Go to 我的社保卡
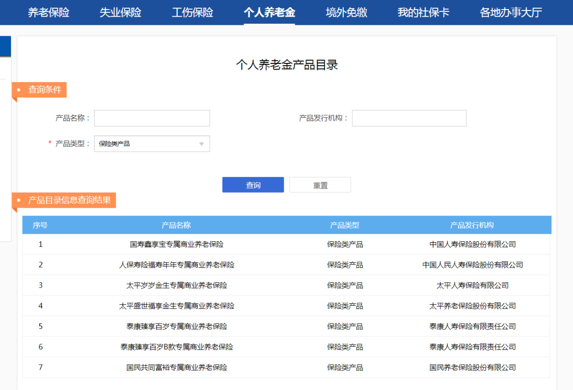 pyautogui.click(x=423, y=12)
